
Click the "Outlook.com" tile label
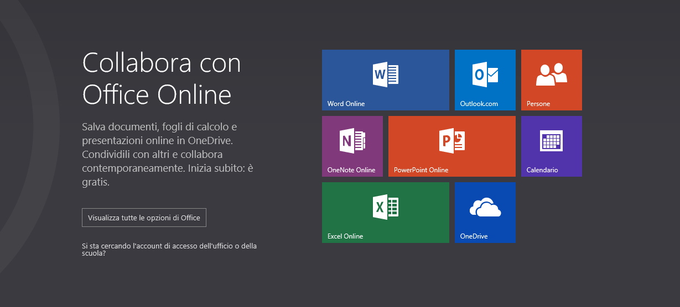pos(479,104)
